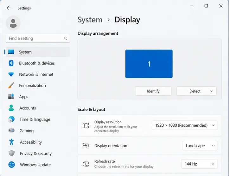
Task: Expand the Detect button chevron
Action: click(x=211, y=91)
